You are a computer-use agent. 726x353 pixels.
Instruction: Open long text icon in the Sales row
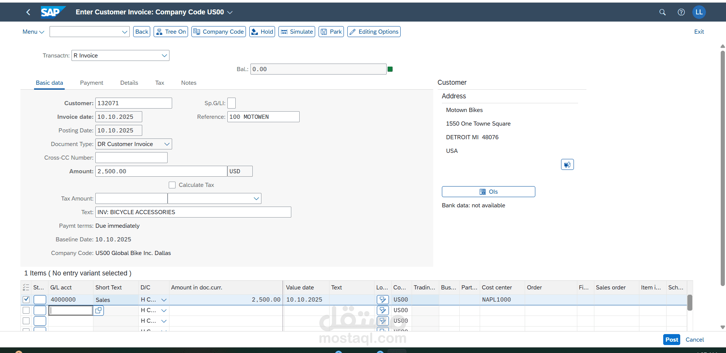pyautogui.click(x=383, y=300)
